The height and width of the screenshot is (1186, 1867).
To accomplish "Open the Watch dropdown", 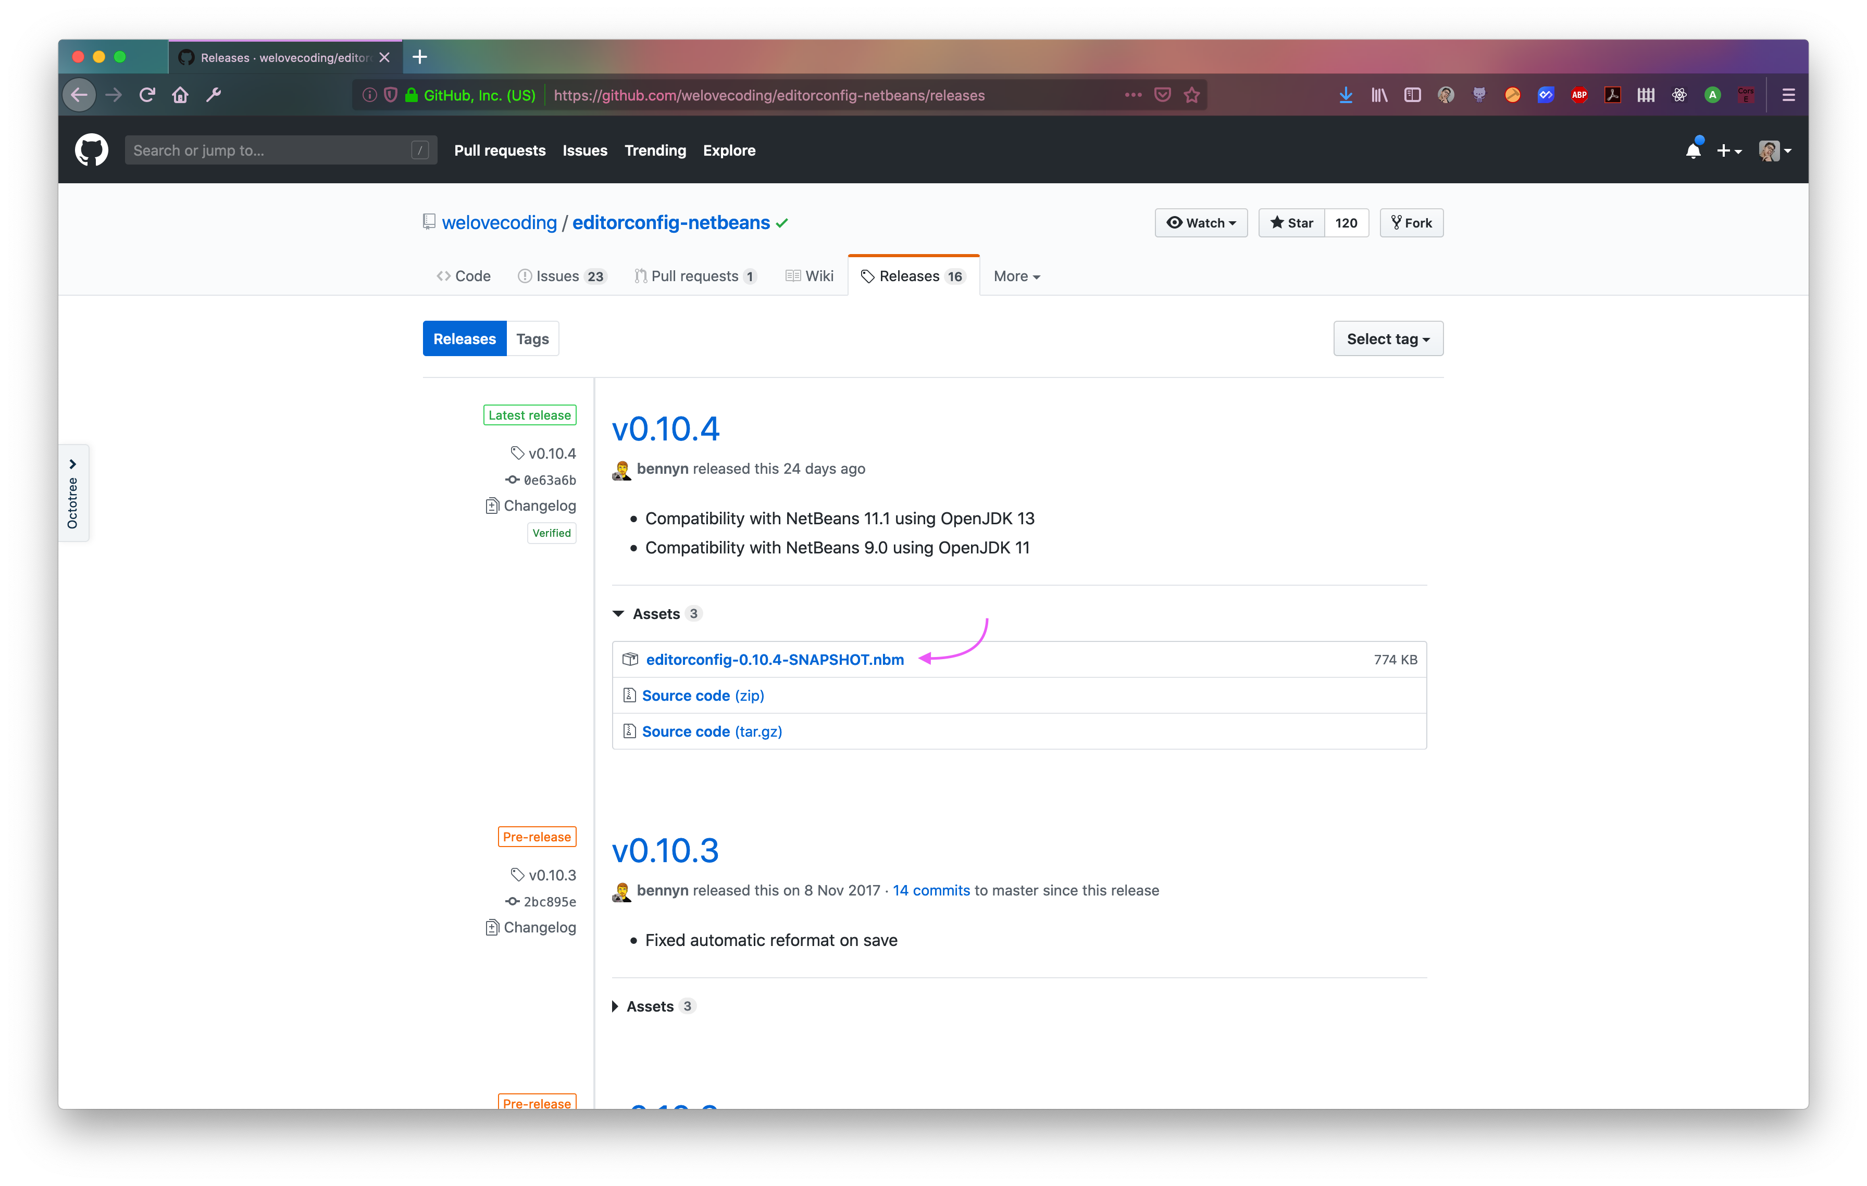I will (1201, 222).
